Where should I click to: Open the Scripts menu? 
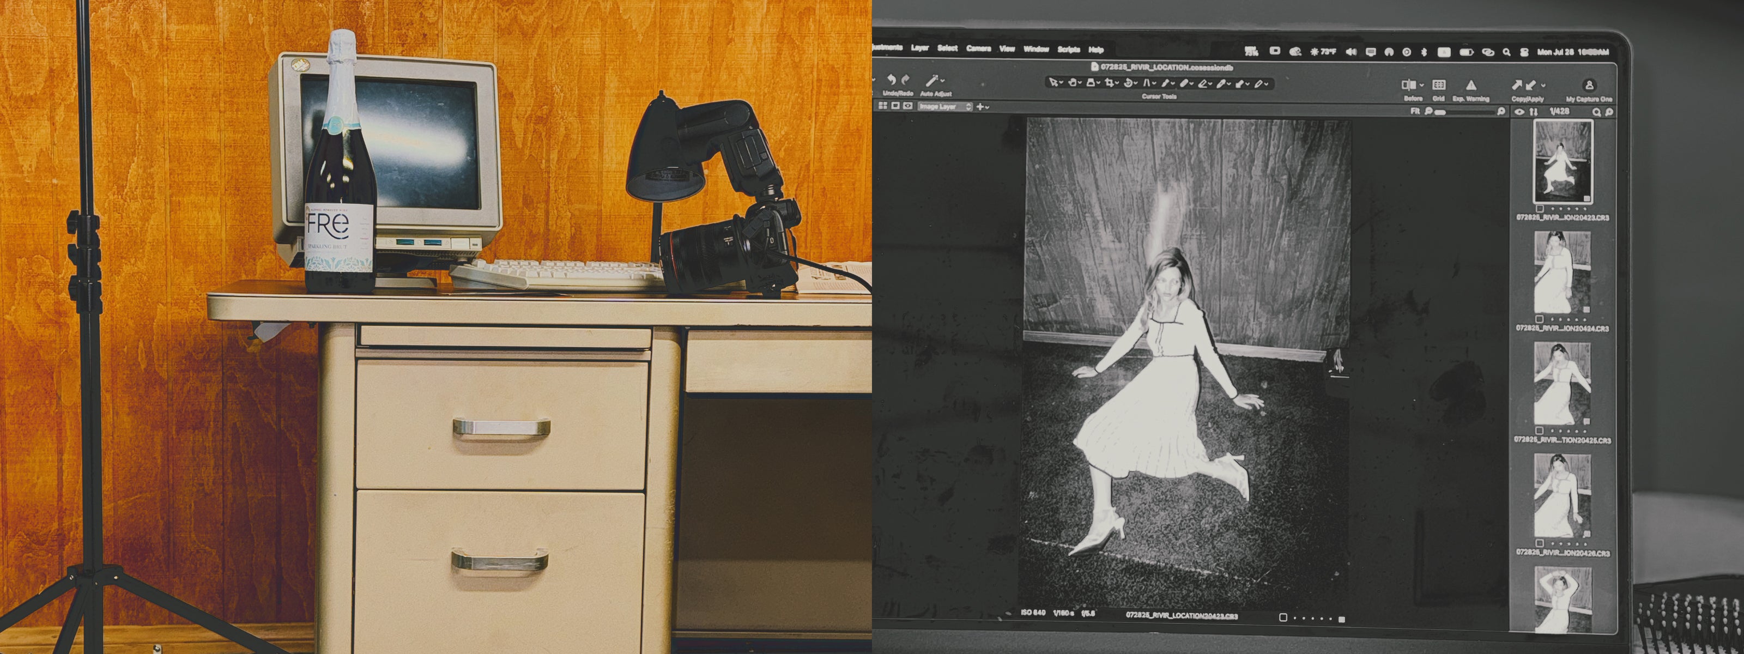(x=1068, y=50)
